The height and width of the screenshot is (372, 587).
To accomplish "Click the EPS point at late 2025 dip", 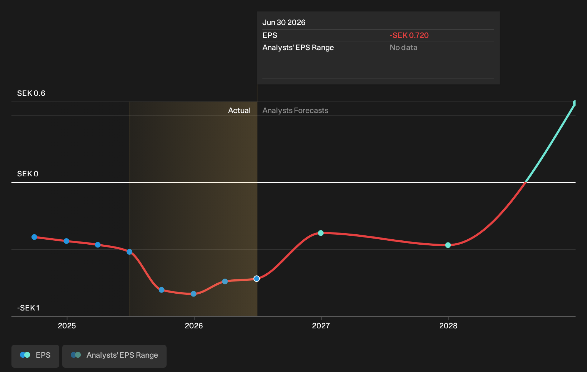I will coord(162,290).
